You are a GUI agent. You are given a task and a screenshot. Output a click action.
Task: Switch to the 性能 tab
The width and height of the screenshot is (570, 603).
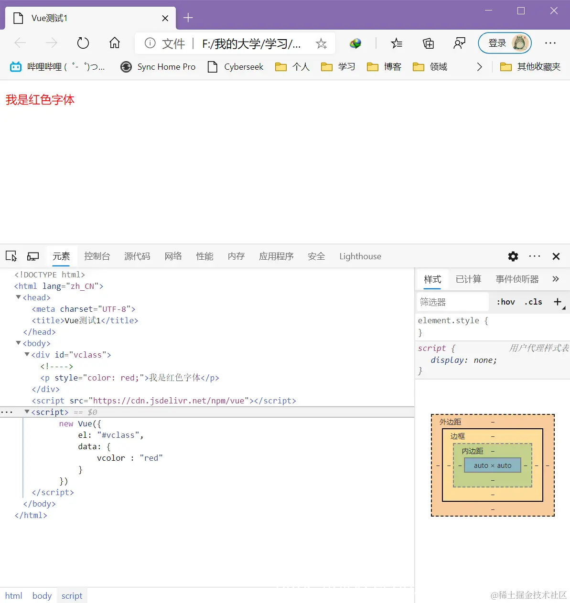click(204, 256)
